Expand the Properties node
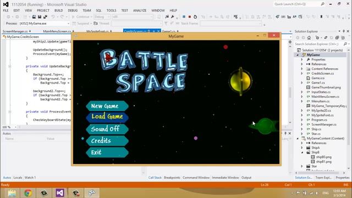Screen dimensions: 352x198 [302, 59]
